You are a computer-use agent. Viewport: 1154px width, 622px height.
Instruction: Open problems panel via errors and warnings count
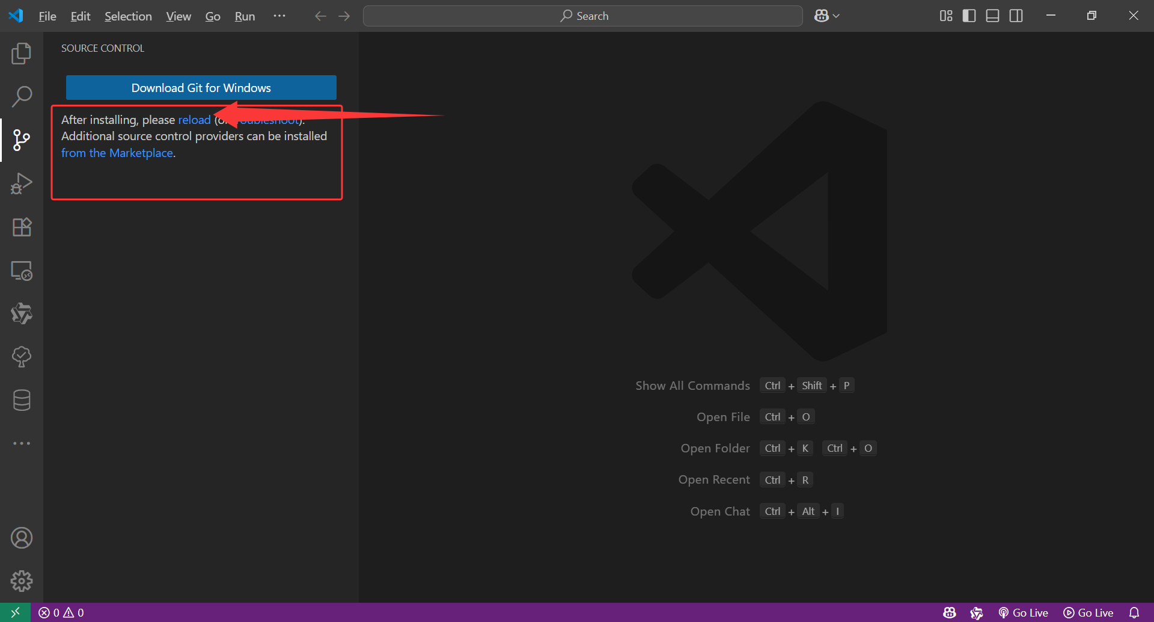point(61,612)
